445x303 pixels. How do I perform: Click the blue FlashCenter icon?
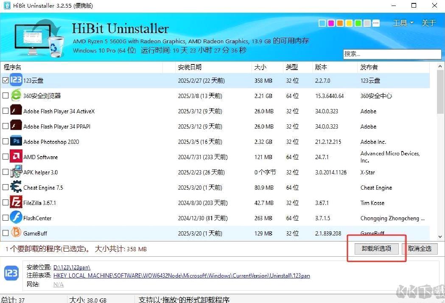point(16,218)
